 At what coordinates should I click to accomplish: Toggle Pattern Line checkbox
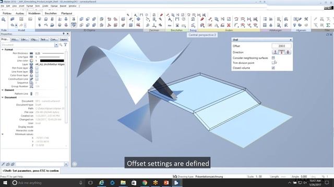point(37,94)
